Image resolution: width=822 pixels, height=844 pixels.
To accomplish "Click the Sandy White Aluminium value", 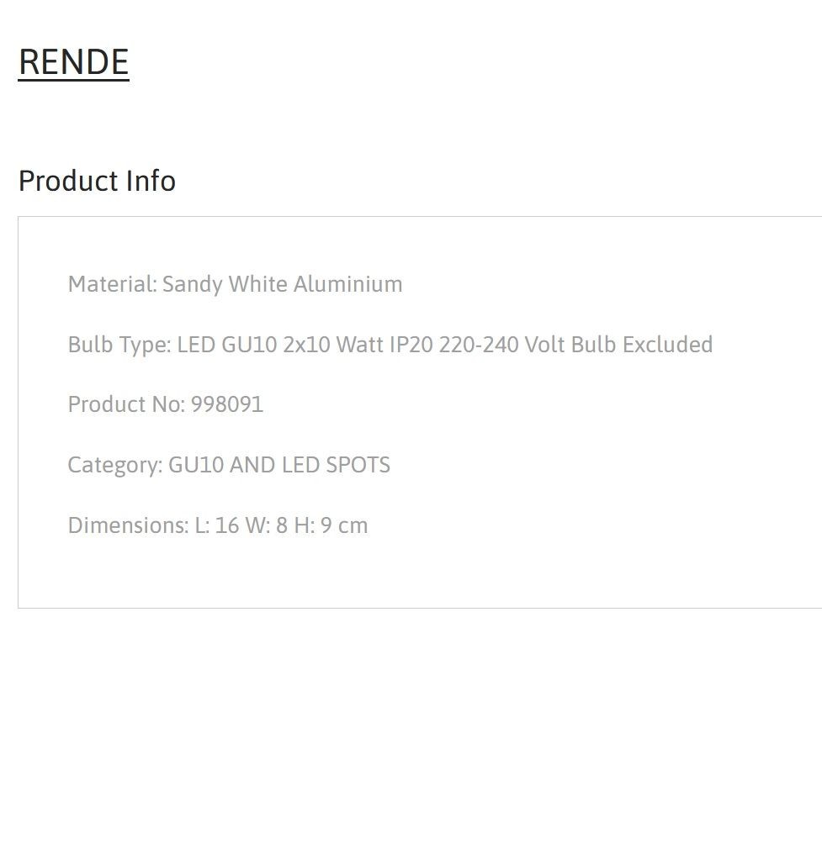I will [282, 284].
